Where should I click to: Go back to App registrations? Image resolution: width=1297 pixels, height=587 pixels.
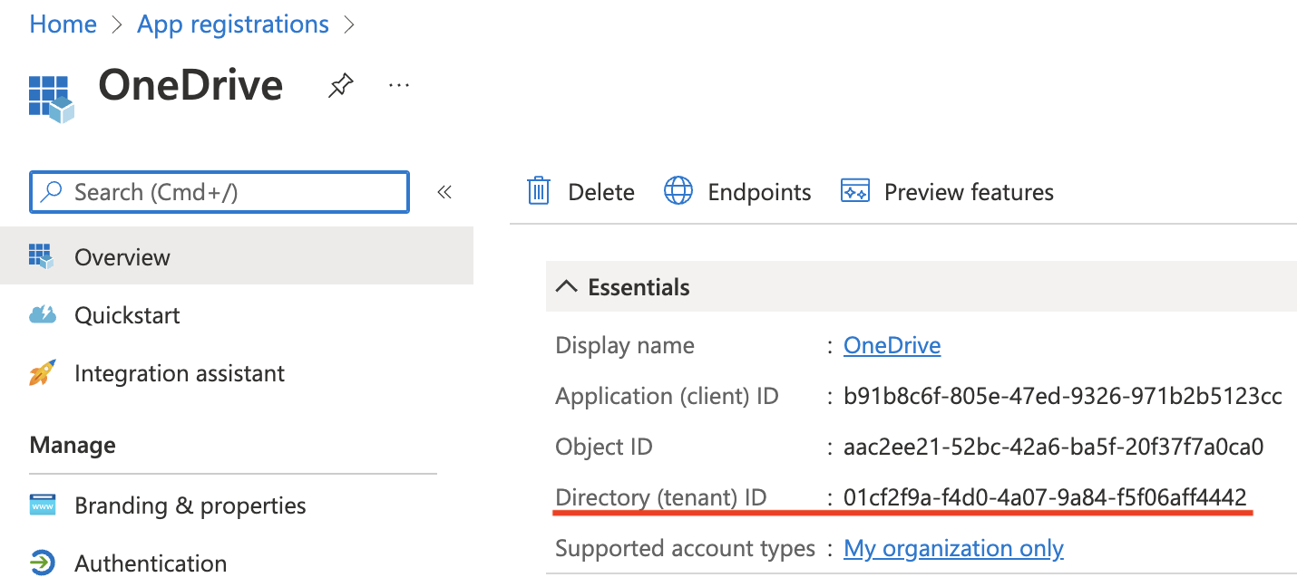click(x=232, y=24)
